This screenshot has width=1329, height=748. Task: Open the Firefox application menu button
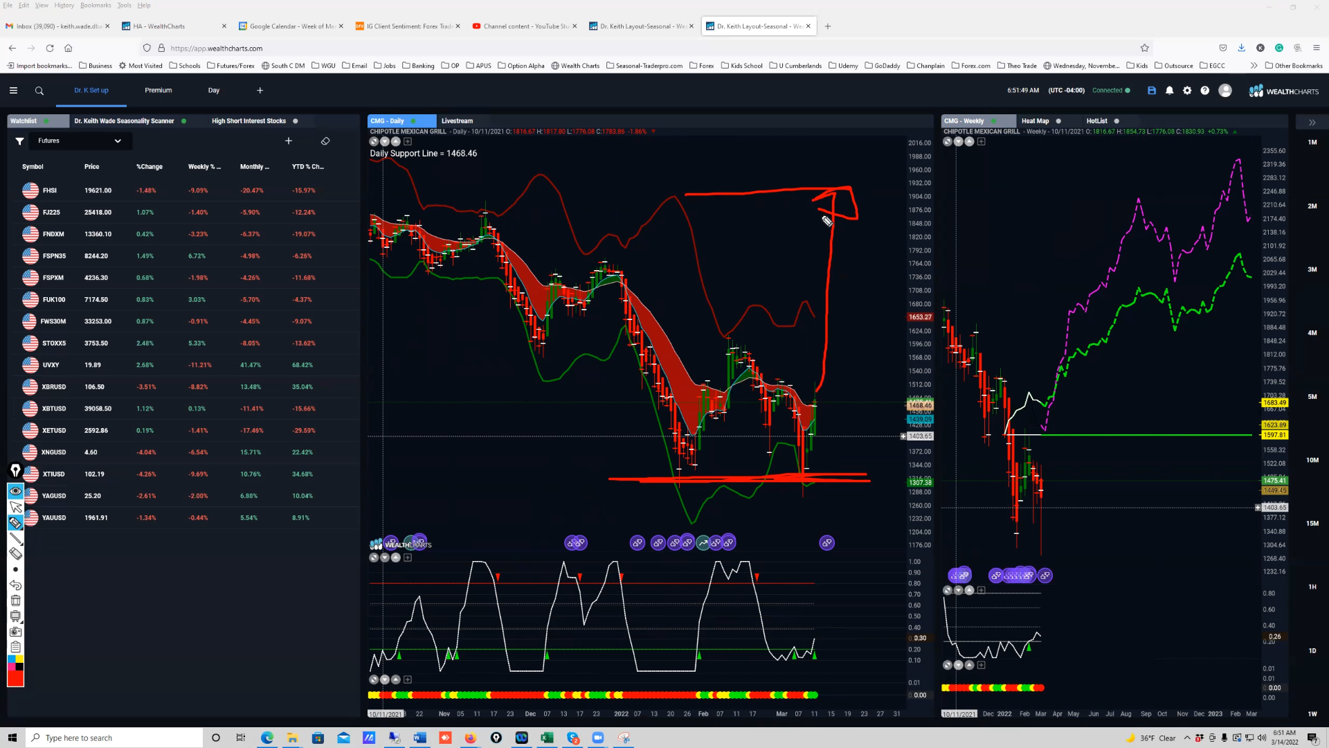pyautogui.click(x=1316, y=48)
